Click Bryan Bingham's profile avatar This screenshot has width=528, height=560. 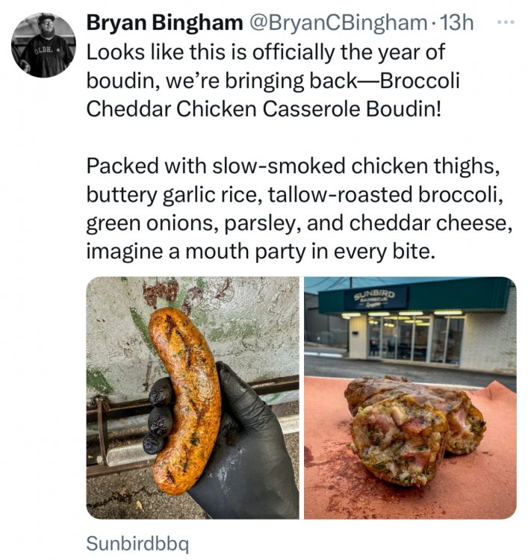43,46
